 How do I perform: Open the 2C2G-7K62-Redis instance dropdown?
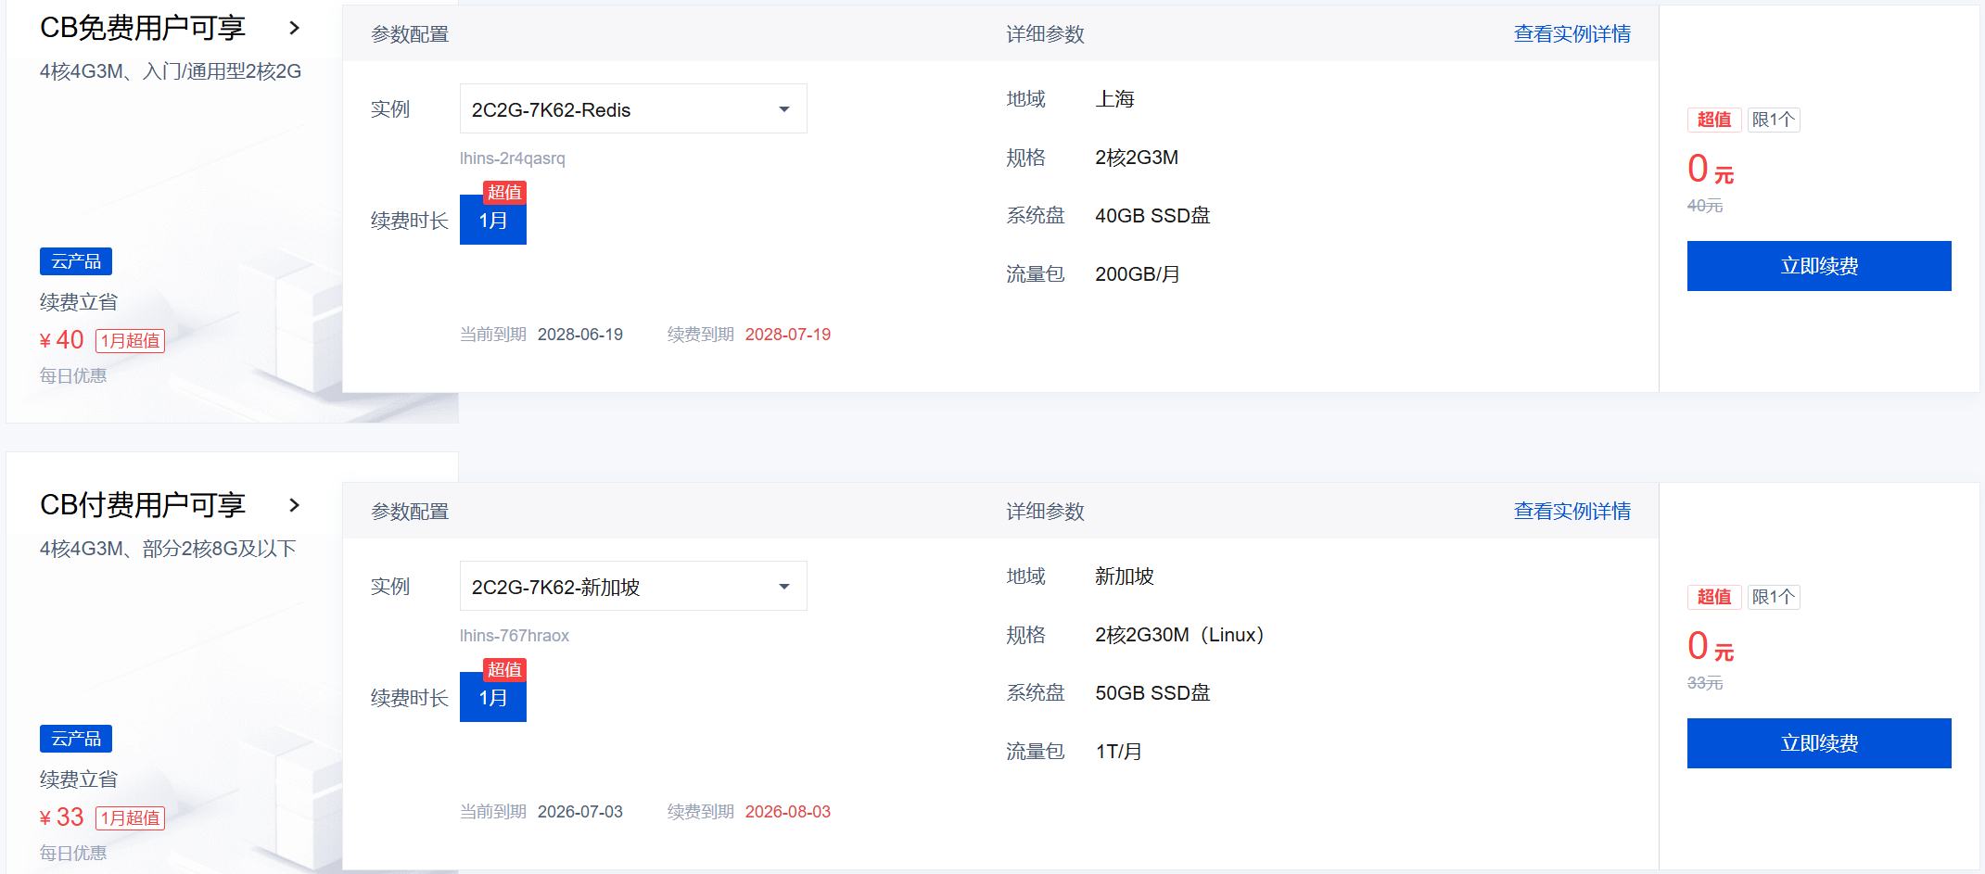(633, 109)
